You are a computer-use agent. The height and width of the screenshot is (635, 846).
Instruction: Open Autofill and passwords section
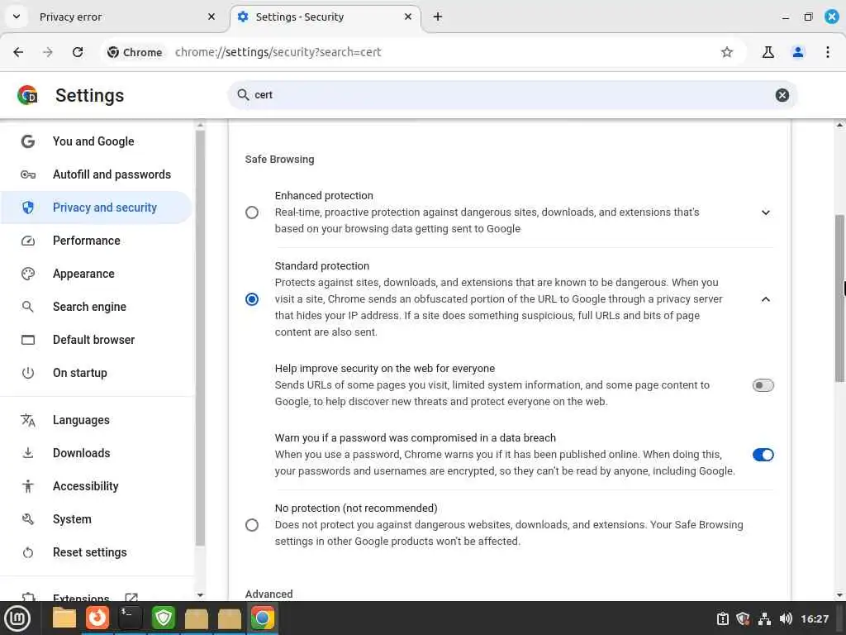coord(96,174)
